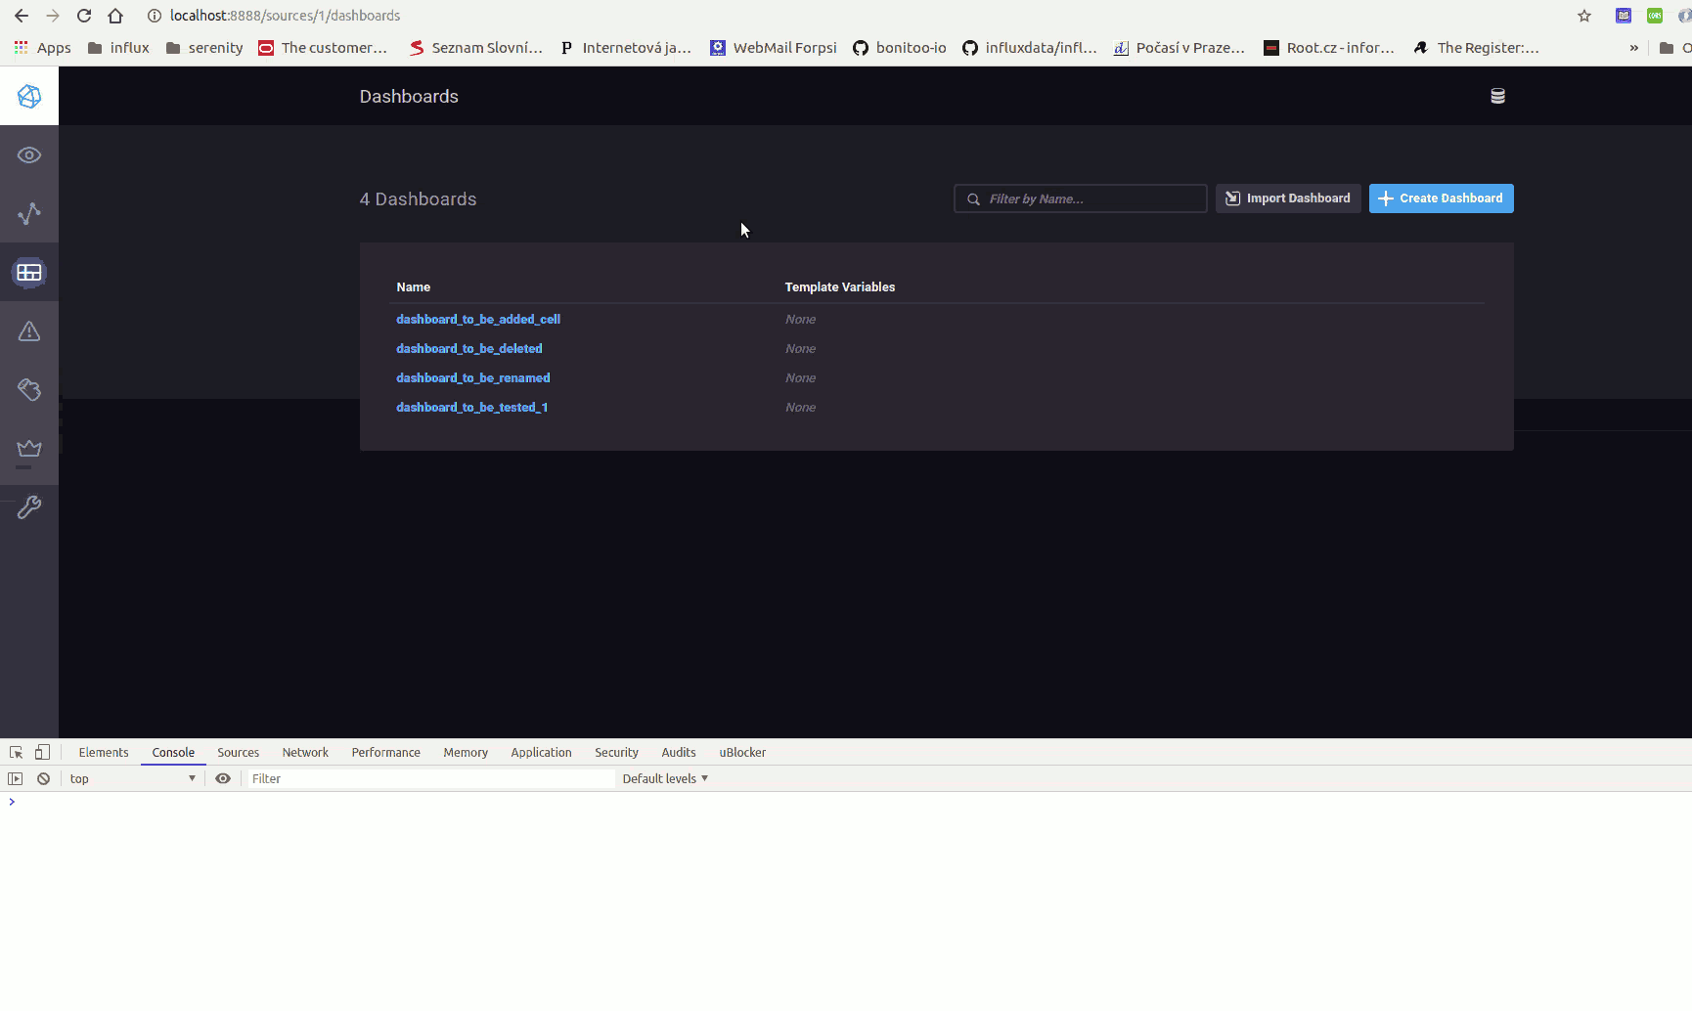Screen dimensions: 1692x1011
Task: Open the Dashboards sidebar icon
Action: point(29,273)
